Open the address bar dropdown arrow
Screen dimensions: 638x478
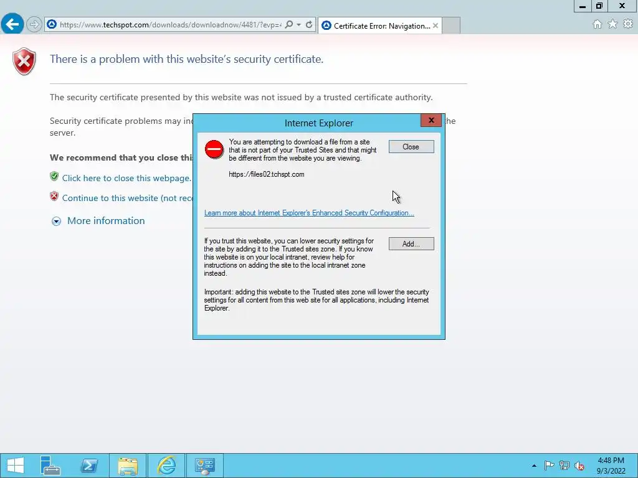click(x=299, y=24)
